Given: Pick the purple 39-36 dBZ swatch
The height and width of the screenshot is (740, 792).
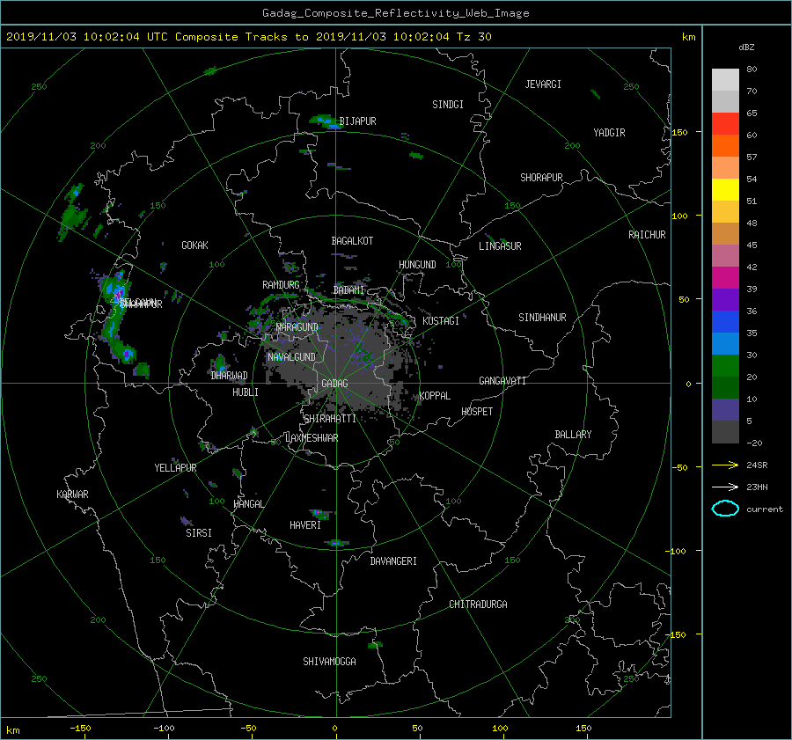Looking at the screenshot, I should [725, 299].
